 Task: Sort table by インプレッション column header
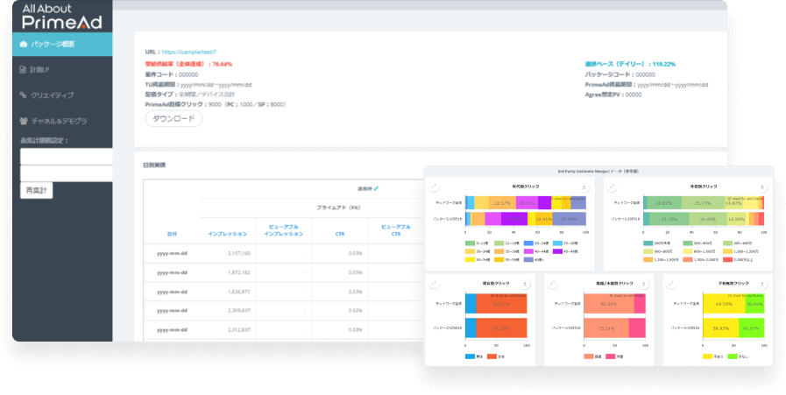click(228, 234)
